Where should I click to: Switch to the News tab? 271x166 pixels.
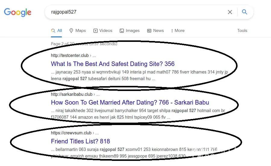click(155, 30)
